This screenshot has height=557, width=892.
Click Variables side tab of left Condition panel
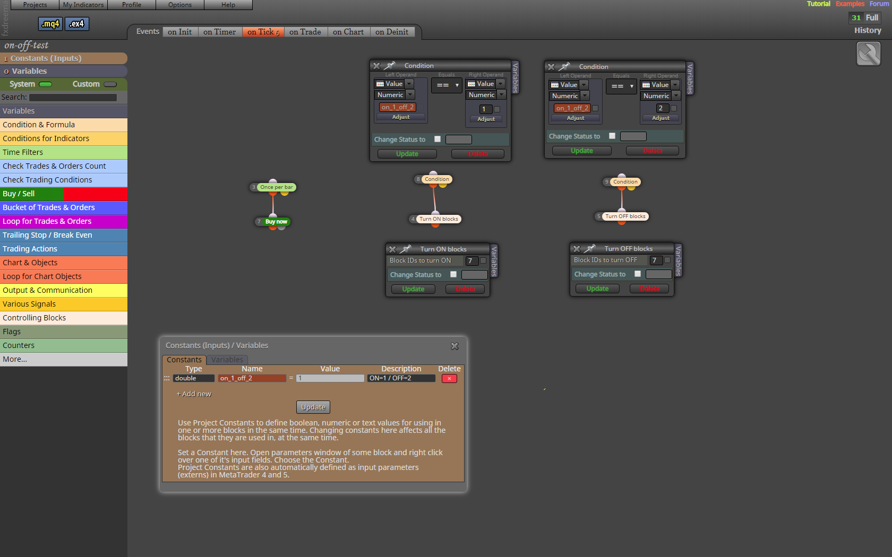coord(515,77)
